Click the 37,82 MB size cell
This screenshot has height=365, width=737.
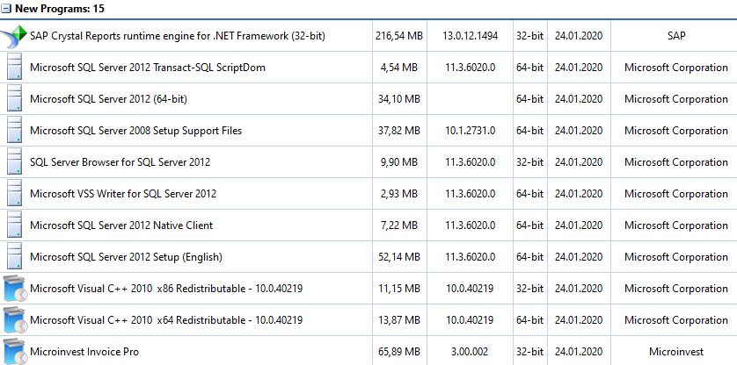(399, 131)
